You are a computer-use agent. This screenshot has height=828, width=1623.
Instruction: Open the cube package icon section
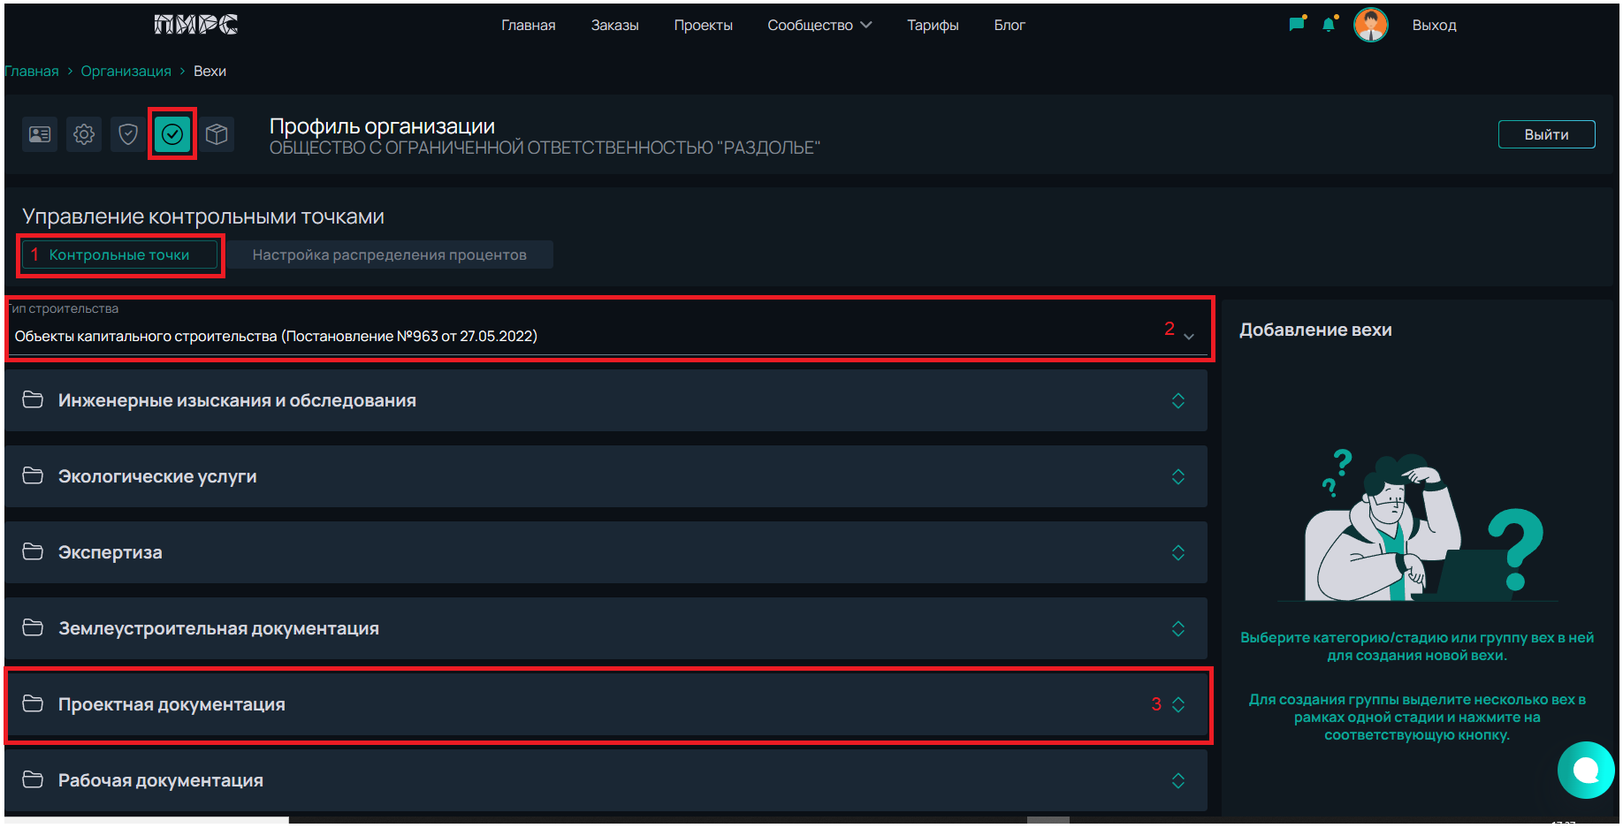point(217,134)
